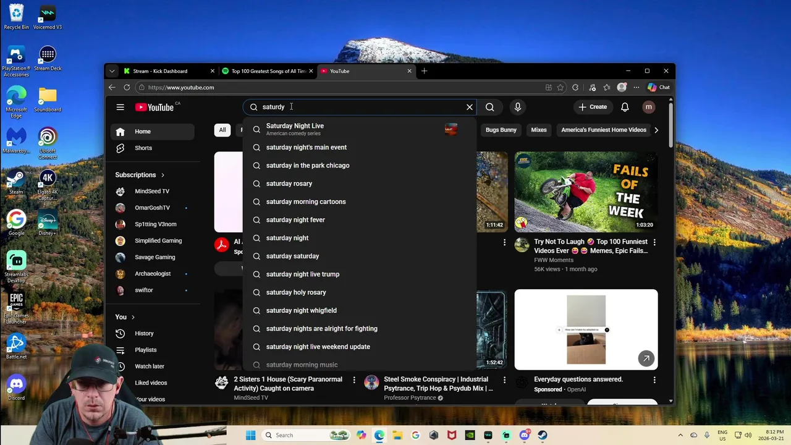Screen dimensions: 791x445
Task: Open Discord from the taskbar
Action: (x=524, y=435)
